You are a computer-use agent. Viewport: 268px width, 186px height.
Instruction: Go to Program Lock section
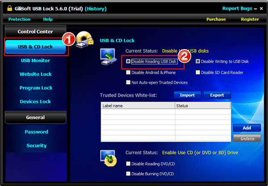click(36, 88)
